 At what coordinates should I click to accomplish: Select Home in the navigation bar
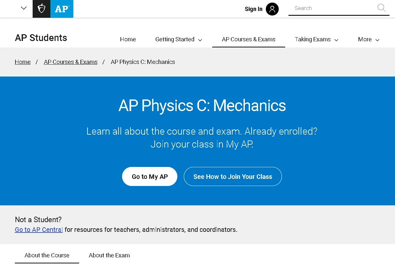128,39
